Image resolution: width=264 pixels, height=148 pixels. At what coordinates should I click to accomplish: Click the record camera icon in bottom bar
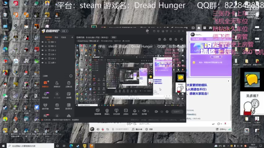(156, 111)
